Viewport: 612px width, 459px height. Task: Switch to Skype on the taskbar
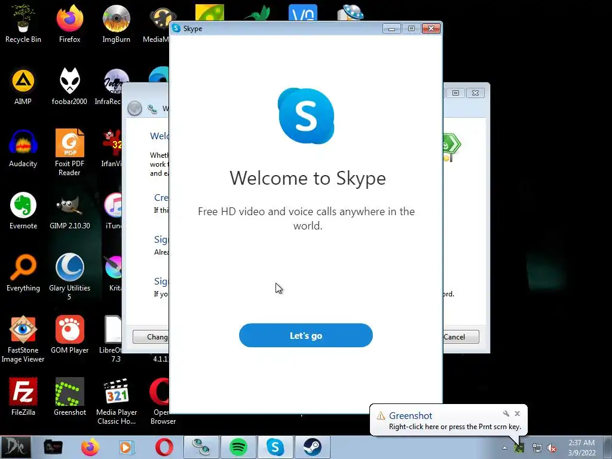point(275,447)
